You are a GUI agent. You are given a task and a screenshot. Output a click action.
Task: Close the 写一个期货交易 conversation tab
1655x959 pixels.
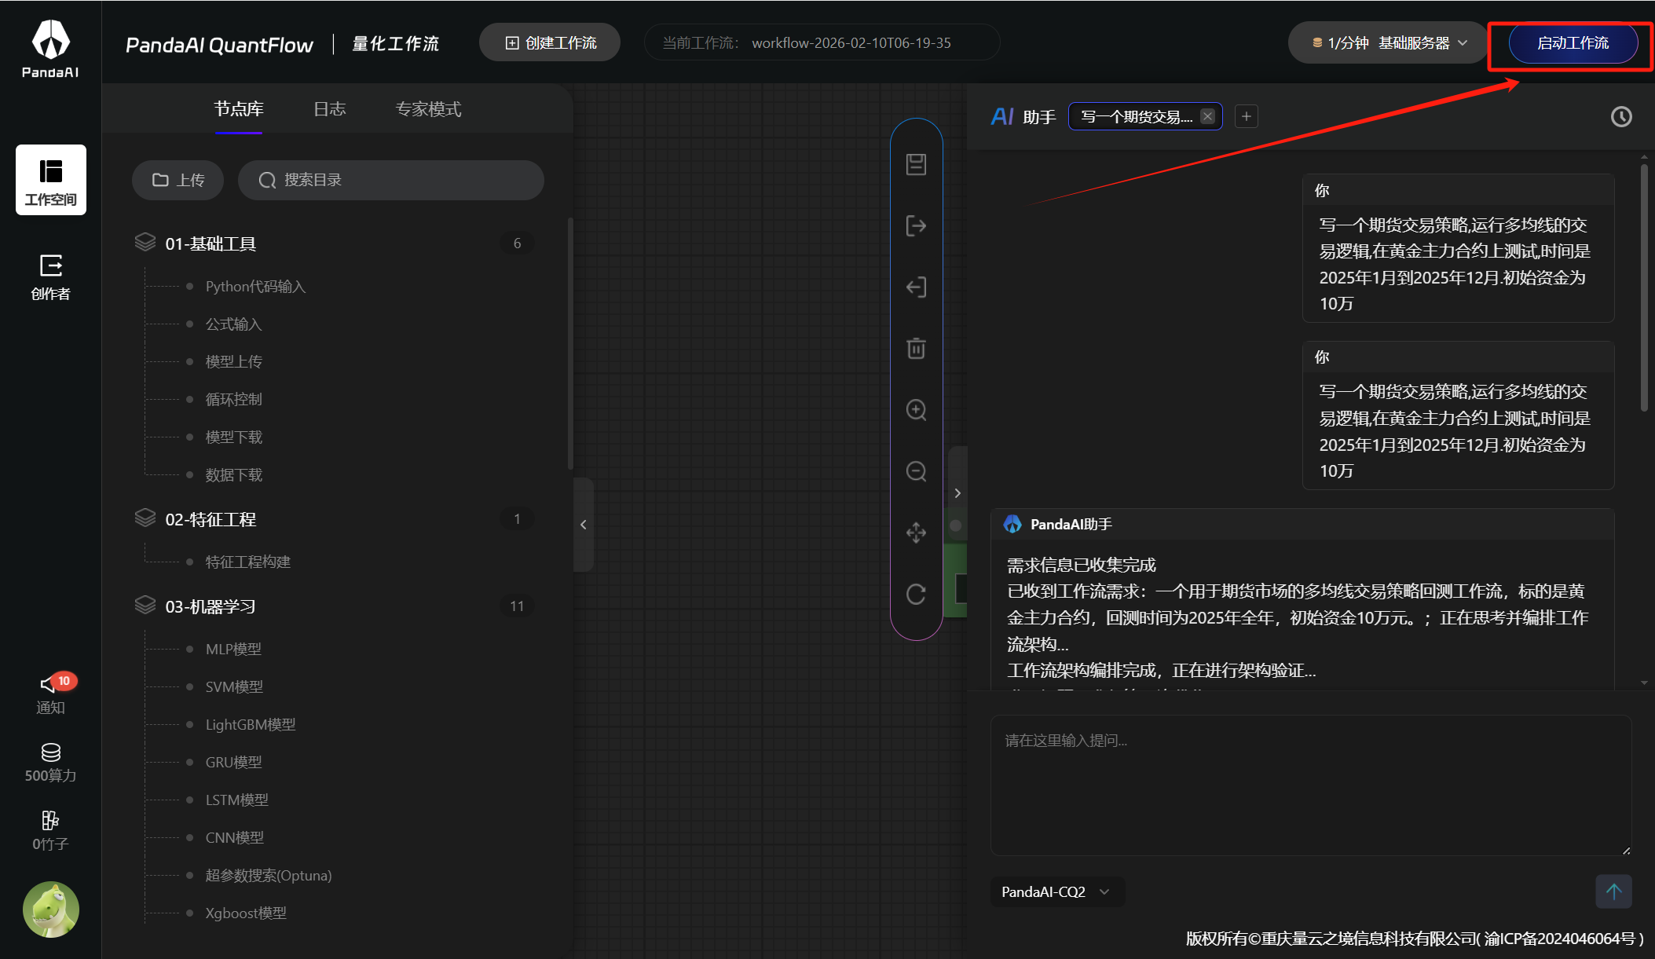(1208, 116)
